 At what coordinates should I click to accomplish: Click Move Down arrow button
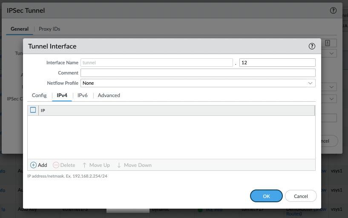pos(134,165)
